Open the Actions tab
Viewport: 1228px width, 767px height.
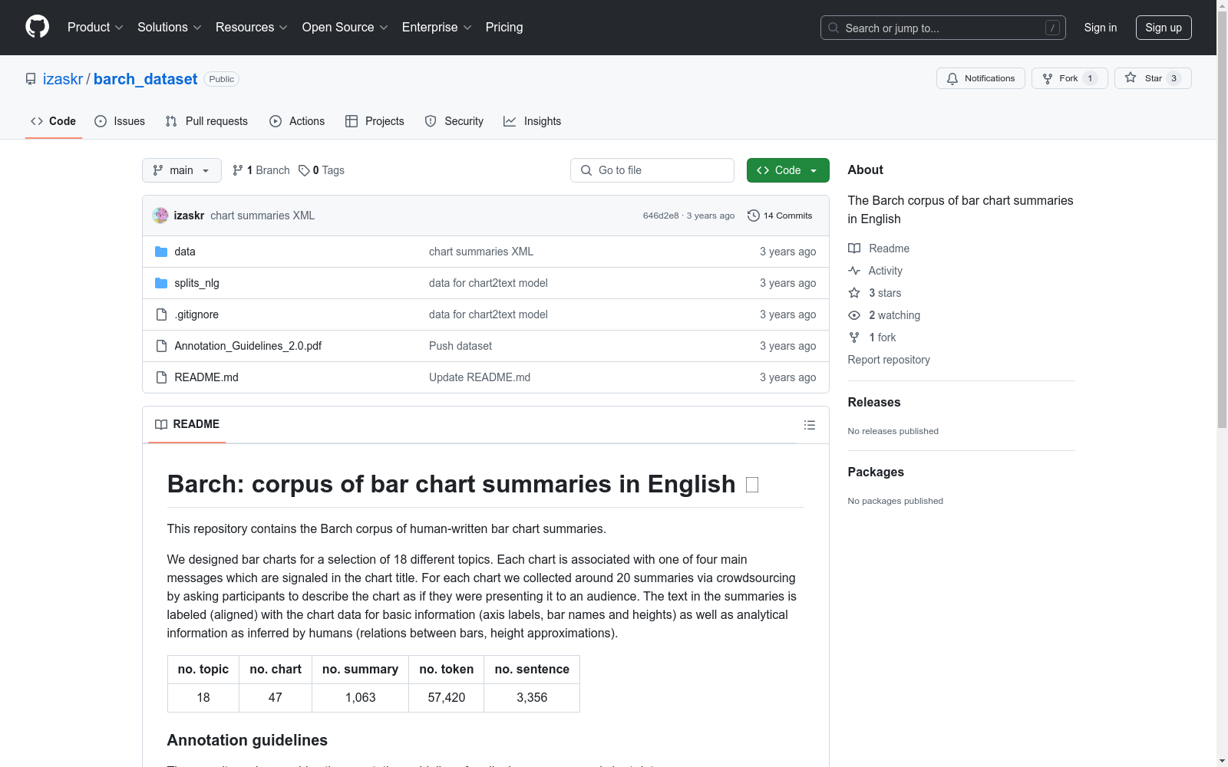pos(297,121)
